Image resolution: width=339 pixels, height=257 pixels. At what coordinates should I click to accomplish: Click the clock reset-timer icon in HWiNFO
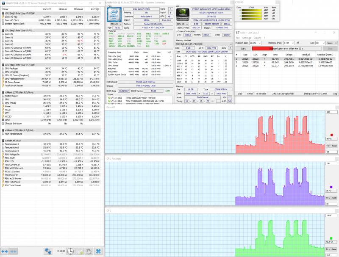point(70,251)
